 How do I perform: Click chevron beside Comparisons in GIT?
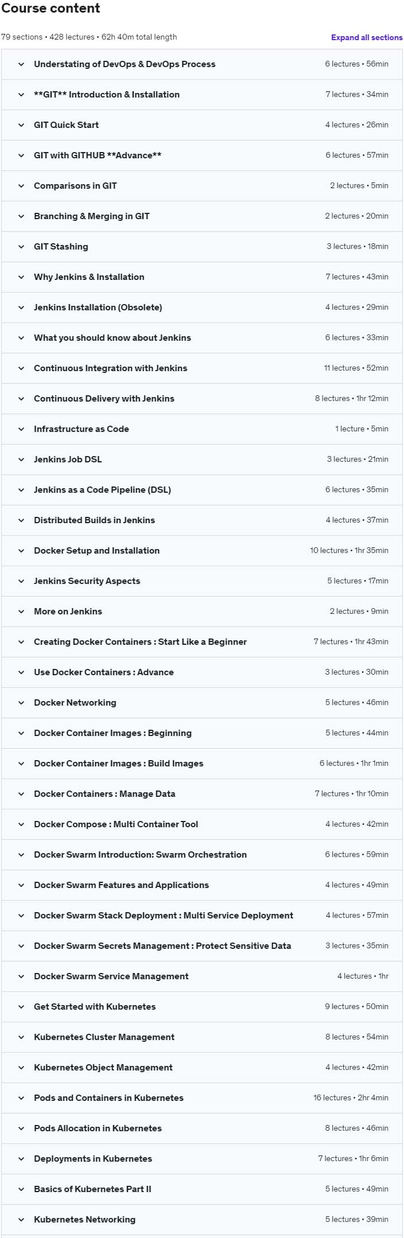click(x=21, y=186)
